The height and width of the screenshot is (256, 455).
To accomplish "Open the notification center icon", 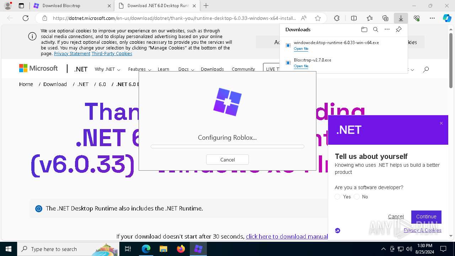I will pyautogui.click(x=443, y=249).
